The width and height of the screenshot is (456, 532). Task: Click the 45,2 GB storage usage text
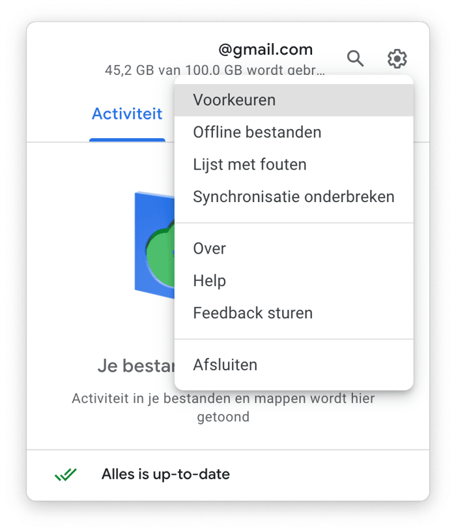214,70
